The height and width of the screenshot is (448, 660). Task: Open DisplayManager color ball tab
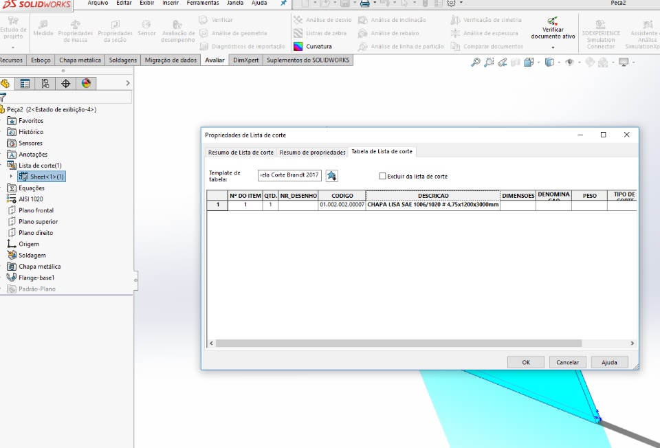pyautogui.click(x=87, y=83)
